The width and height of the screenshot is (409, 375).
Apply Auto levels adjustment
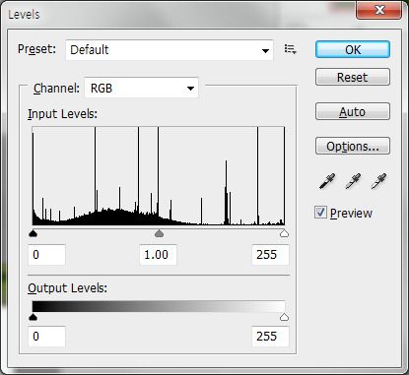(353, 111)
